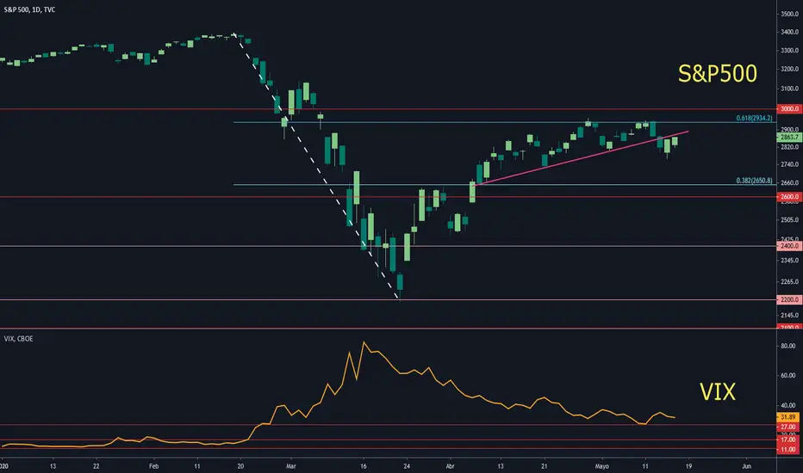Click the 'VIX, CBOE' indicator pane title

pyautogui.click(x=18, y=339)
